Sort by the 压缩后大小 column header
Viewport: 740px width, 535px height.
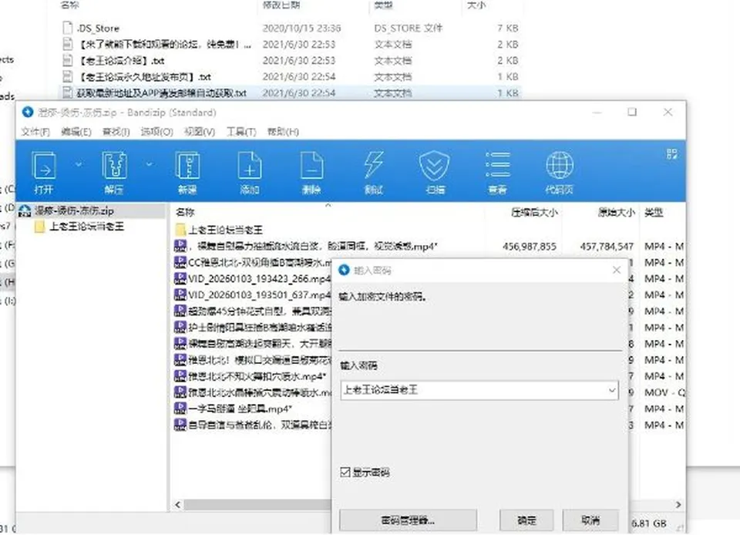(x=534, y=212)
